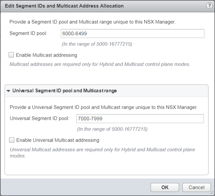Viewport: 215px width, 196px height.
Task: Click the Universal Segment ID pool section header text
Action: click(x=64, y=91)
